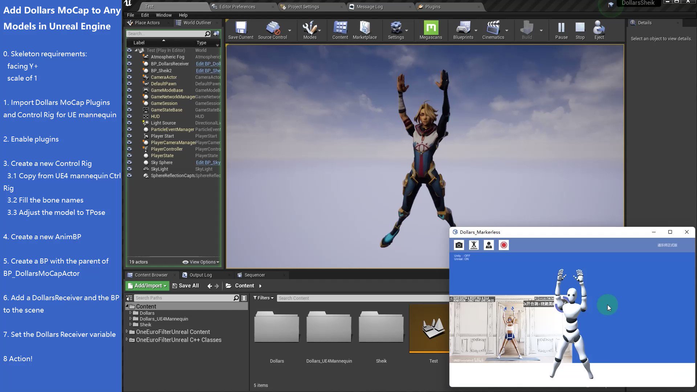Click the Content breadcrumb path
The width and height of the screenshot is (697, 392).
pos(244,286)
